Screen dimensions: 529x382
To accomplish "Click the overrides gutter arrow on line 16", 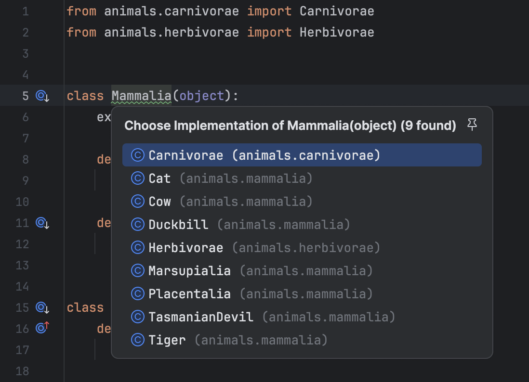I will pos(40,329).
